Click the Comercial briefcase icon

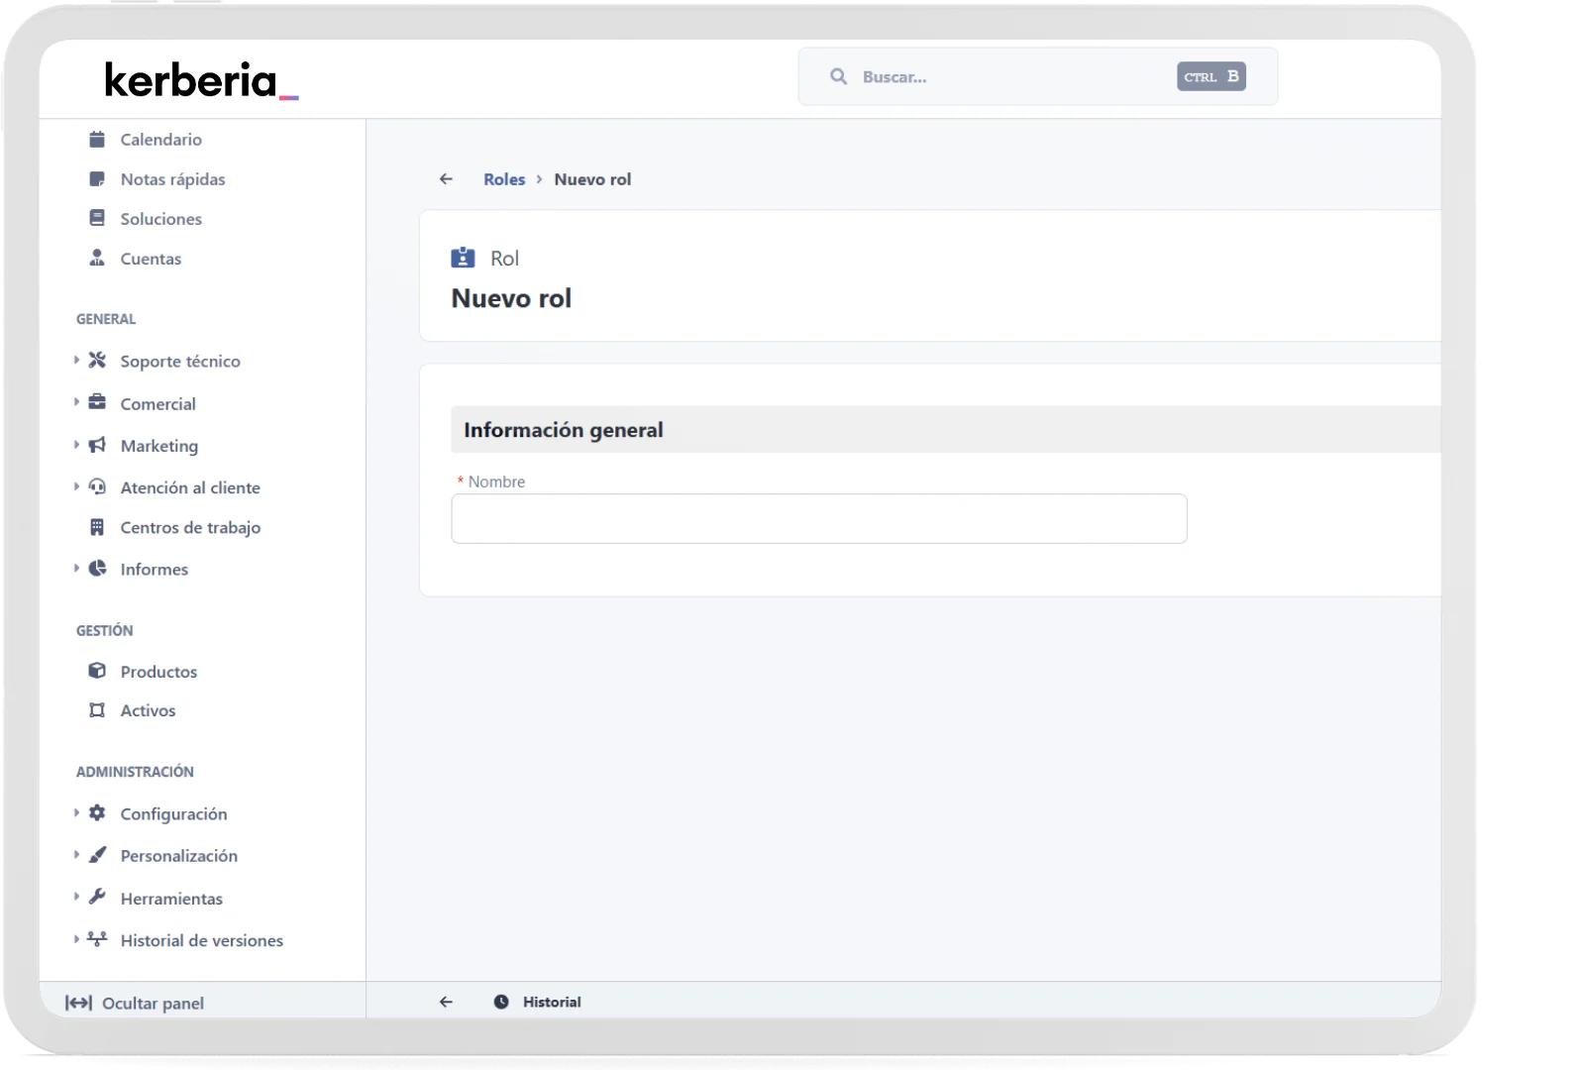point(97,402)
